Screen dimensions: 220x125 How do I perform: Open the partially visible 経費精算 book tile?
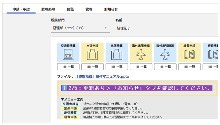(210, 52)
